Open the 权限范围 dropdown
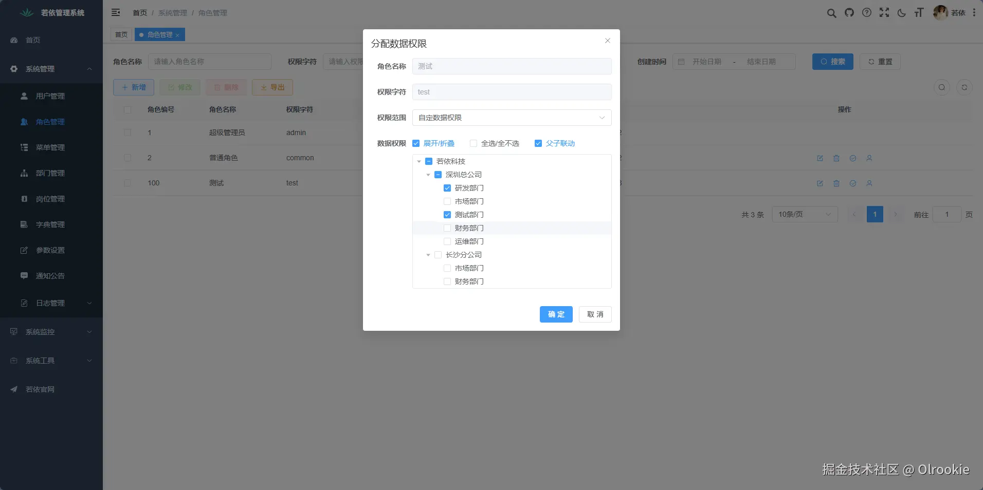The width and height of the screenshot is (983, 490). [x=511, y=118]
